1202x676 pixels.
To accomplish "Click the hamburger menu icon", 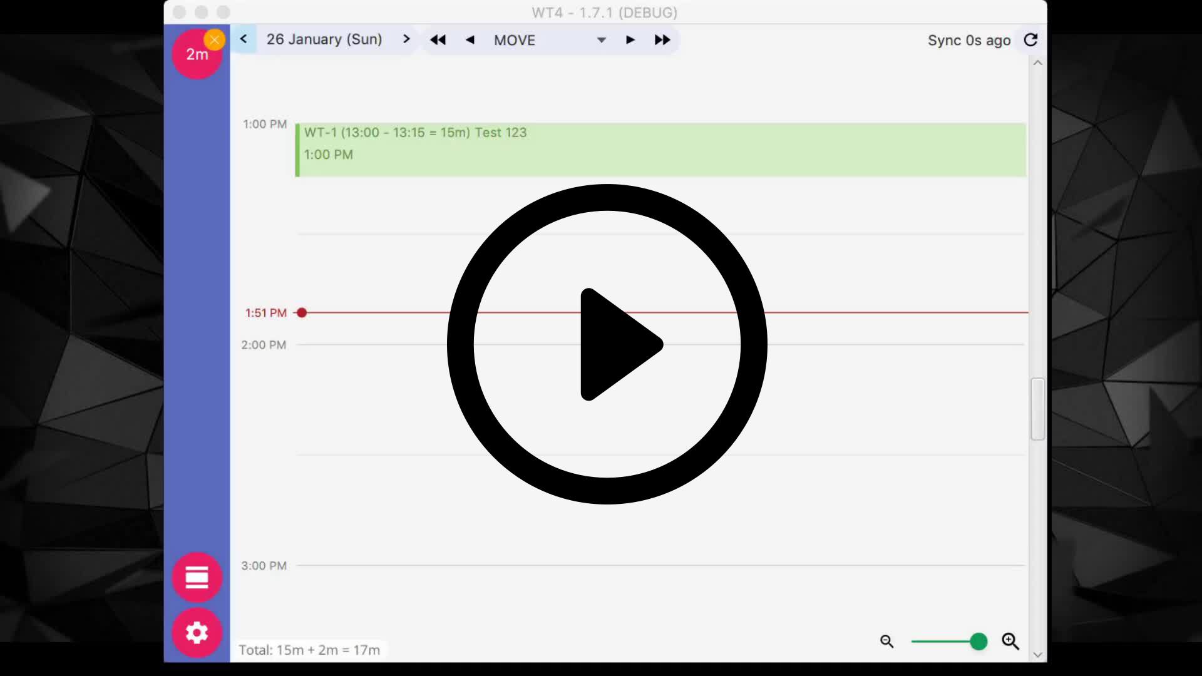I will pos(197,578).
